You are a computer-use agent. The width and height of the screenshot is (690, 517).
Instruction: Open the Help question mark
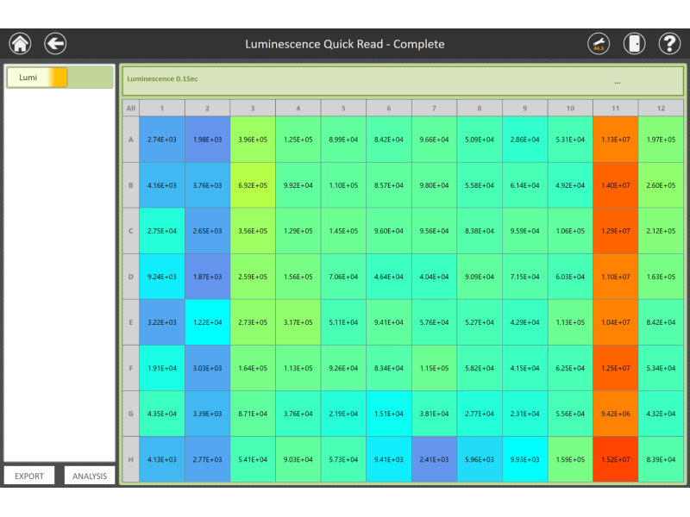tap(669, 43)
